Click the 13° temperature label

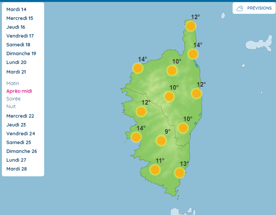[x=184, y=164]
